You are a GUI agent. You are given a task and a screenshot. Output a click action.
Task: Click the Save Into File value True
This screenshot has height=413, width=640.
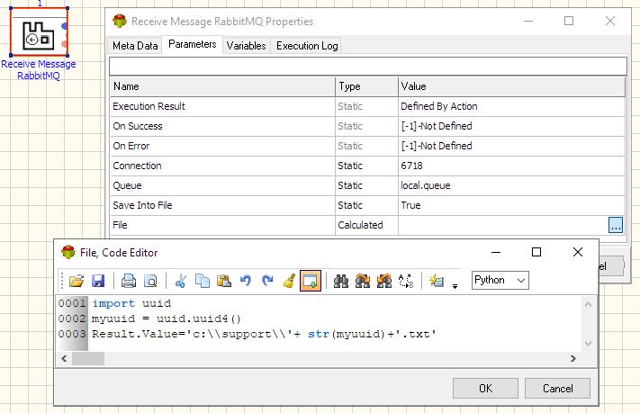click(x=410, y=205)
